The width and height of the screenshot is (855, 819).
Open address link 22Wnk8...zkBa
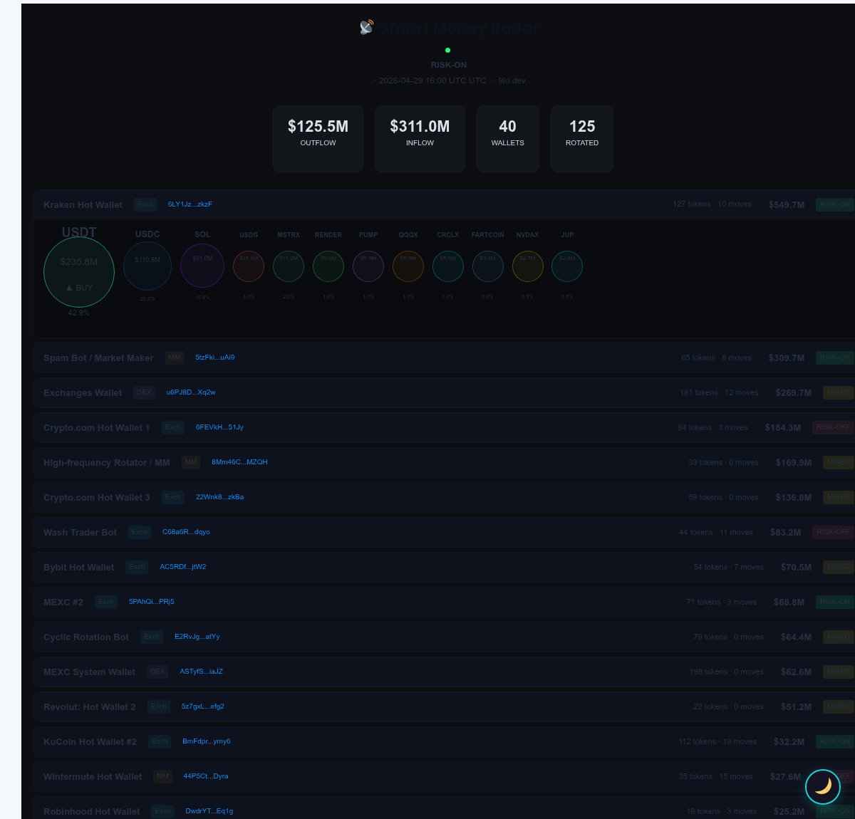click(x=219, y=497)
